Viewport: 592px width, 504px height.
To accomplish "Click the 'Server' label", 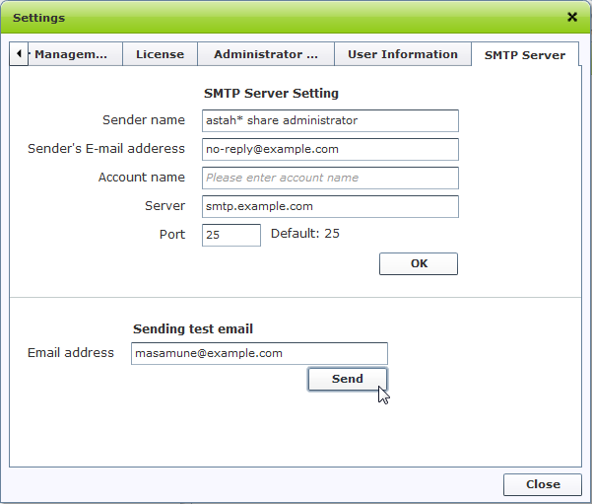I will pyautogui.click(x=164, y=206).
